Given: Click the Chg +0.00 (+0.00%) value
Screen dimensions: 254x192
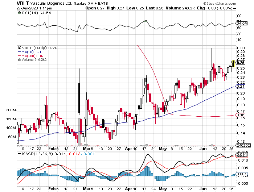Looking at the screenshot, I should [x=215, y=8].
